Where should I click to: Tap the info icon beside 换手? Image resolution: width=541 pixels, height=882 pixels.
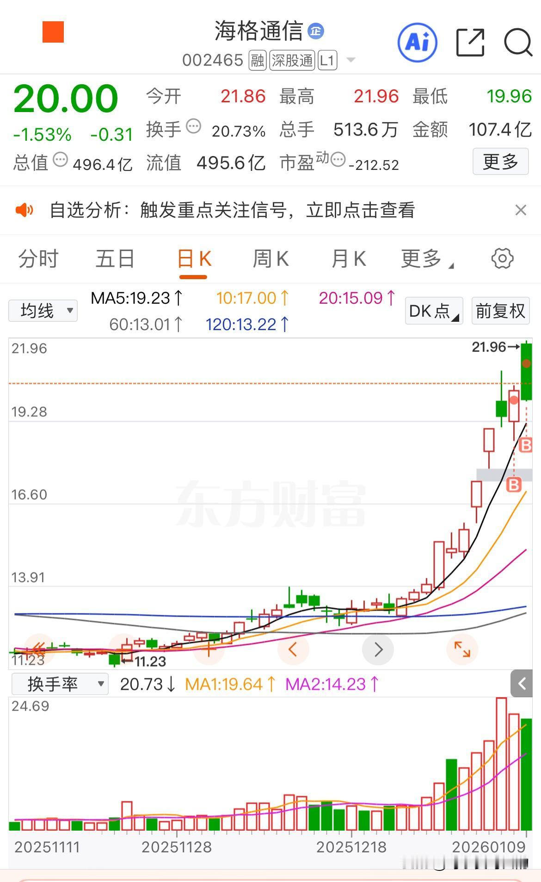(193, 126)
